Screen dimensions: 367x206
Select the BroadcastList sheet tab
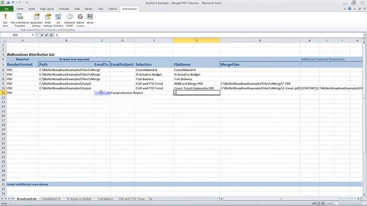pos(26,199)
